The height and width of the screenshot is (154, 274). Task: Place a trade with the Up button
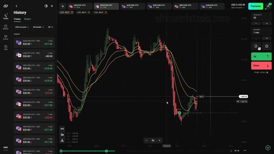[x=261, y=56]
